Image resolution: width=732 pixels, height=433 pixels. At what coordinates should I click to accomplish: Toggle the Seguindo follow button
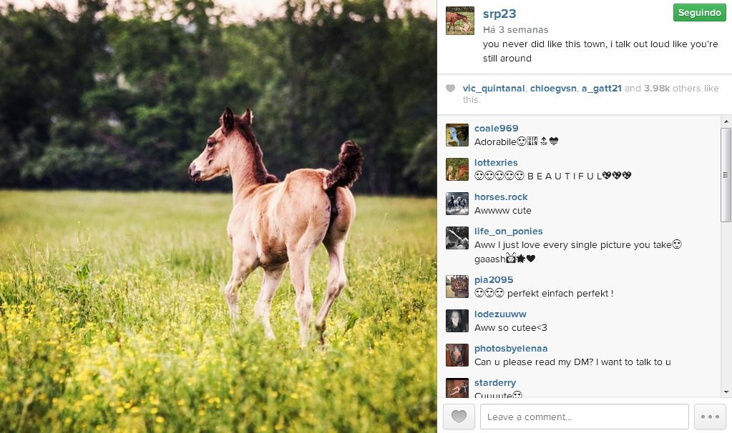(699, 13)
